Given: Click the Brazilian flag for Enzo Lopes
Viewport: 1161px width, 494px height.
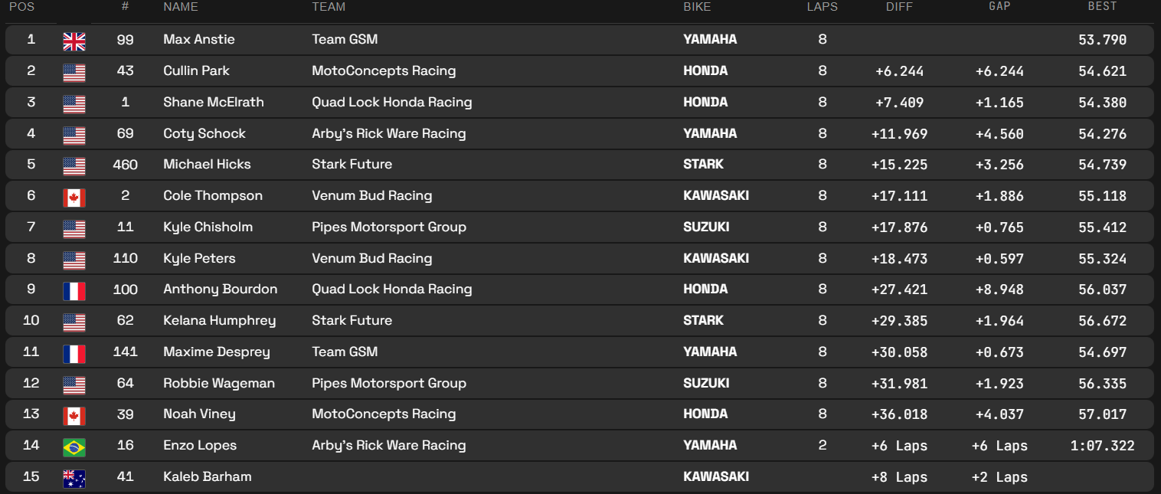Looking at the screenshot, I should (x=74, y=447).
